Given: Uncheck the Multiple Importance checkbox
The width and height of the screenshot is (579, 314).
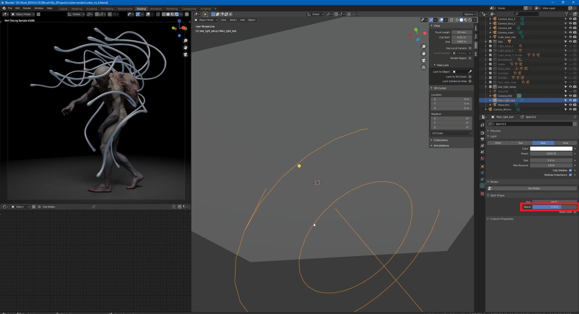Looking at the screenshot, I should click(570, 175).
